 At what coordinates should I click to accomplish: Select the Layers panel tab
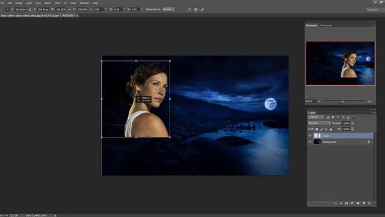point(312,113)
